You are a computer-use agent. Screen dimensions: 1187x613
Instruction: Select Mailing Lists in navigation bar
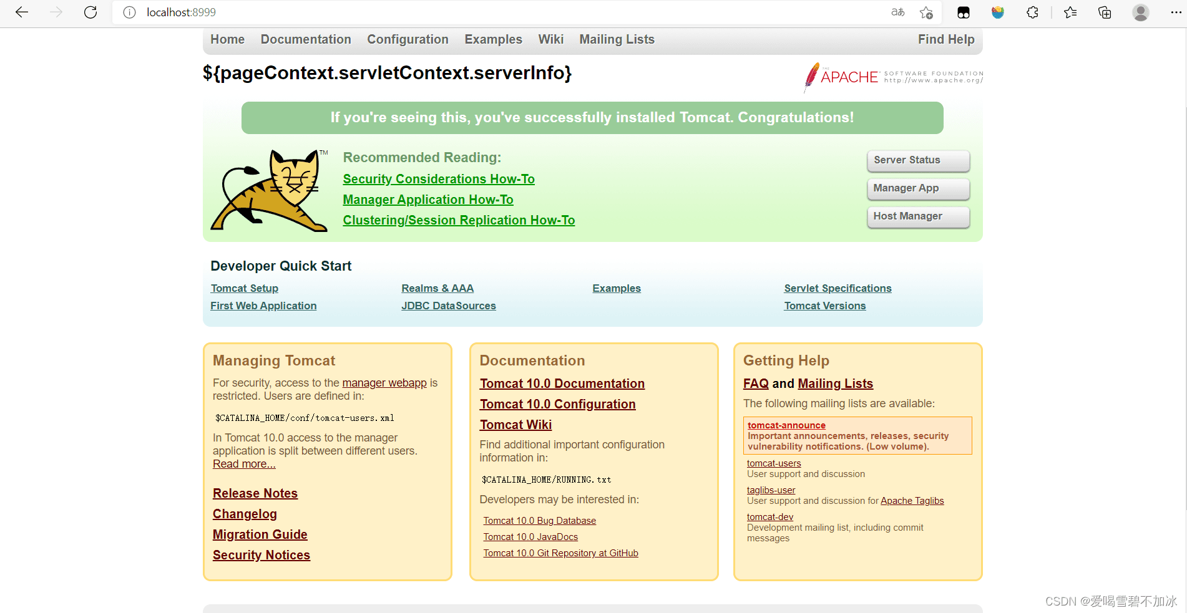617,39
